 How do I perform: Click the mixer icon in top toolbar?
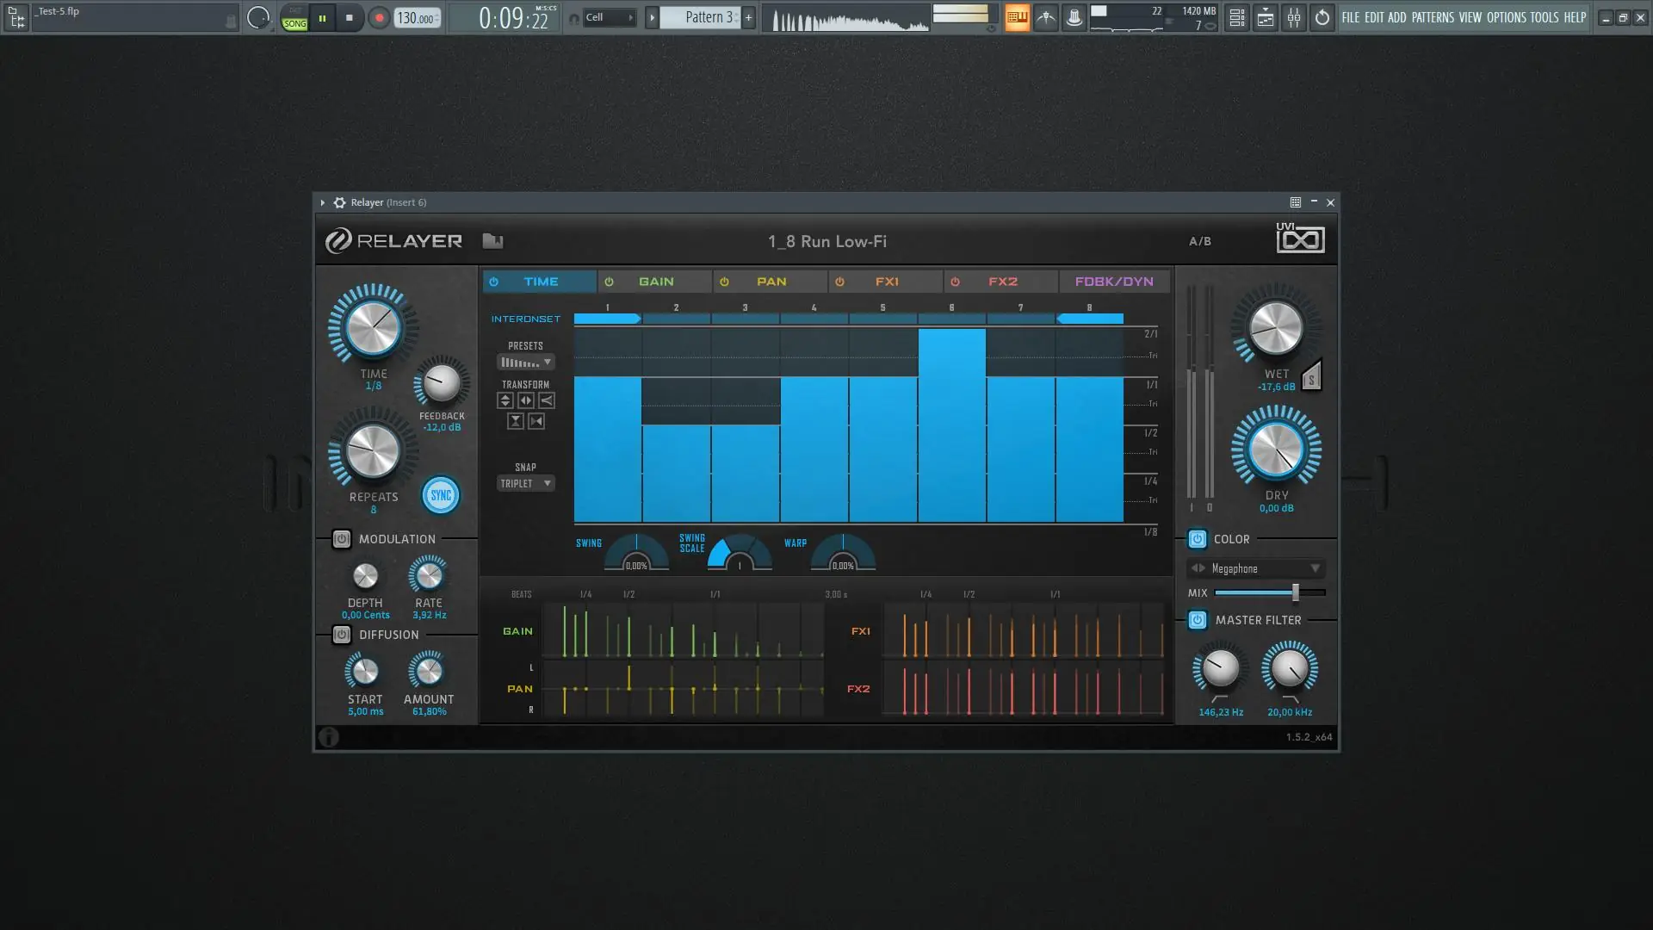click(1293, 17)
